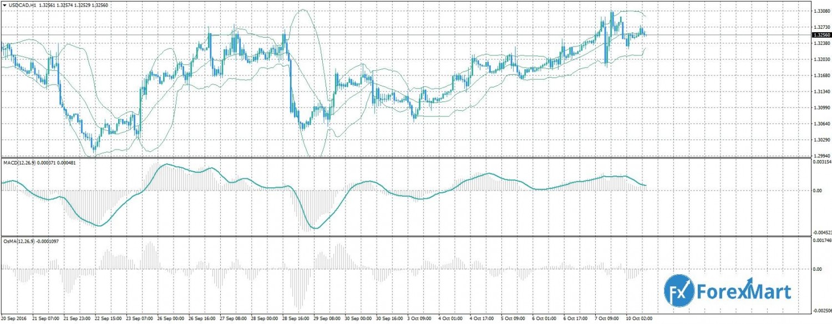Click the ForexMart FX logo icon
The width and height of the screenshot is (832, 324).
pyautogui.click(x=679, y=290)
